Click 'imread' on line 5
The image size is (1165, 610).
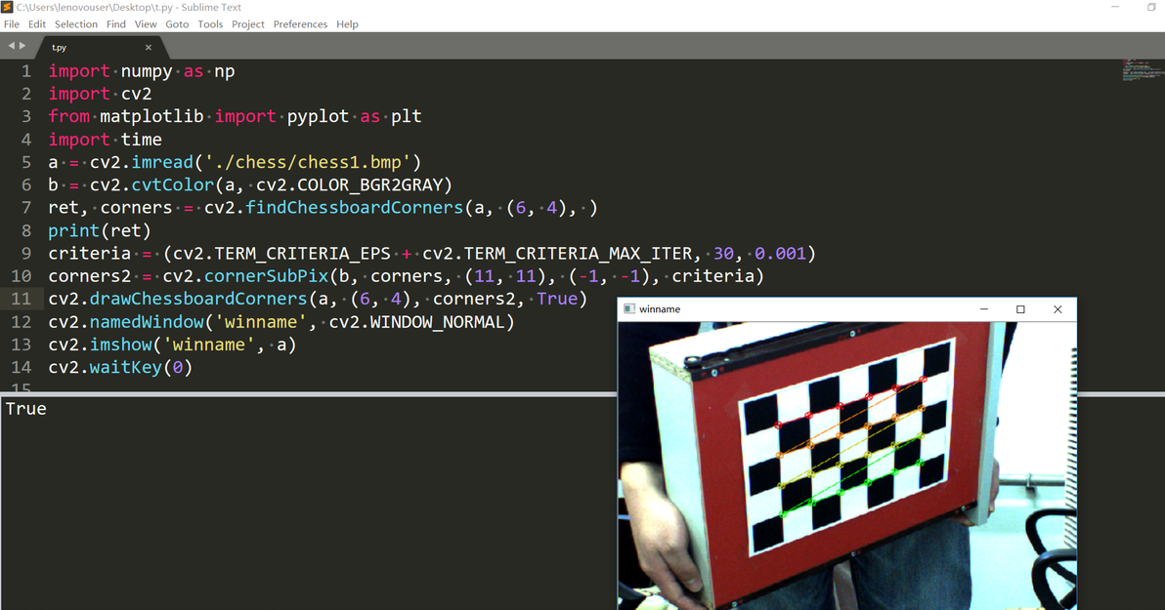(162, 163)
